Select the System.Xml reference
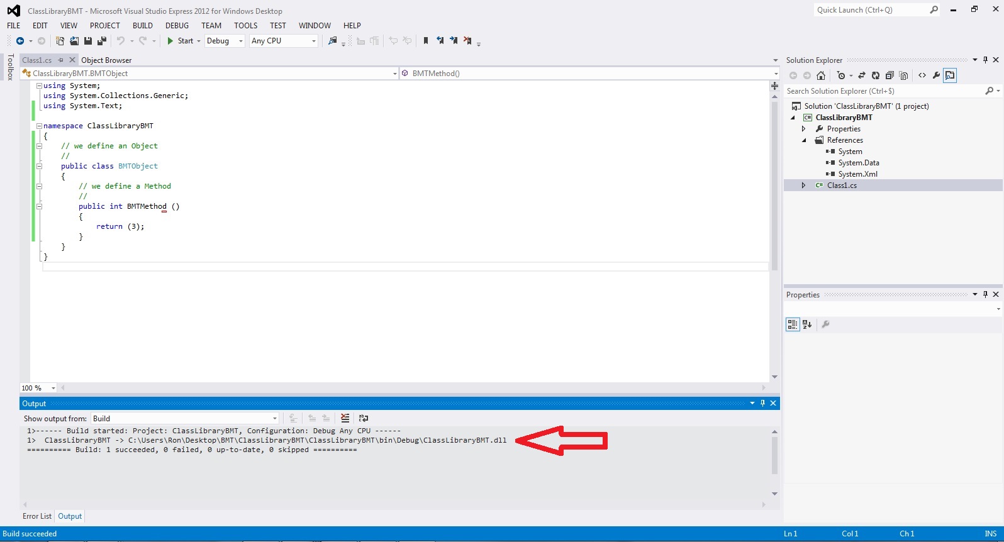Image resolution: width=1004 pixels, height=542 pixels. coord(857,174)
